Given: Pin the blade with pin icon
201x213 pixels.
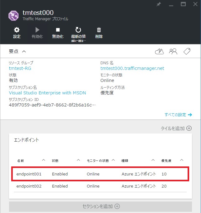Looking at the screenshot, I should [x=159, y=4].
